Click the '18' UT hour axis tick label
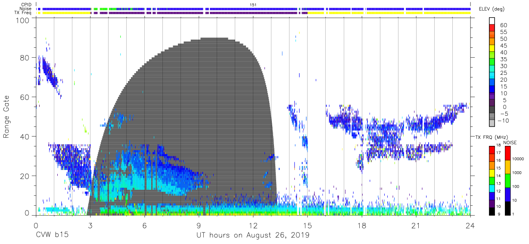 (362, 225)
